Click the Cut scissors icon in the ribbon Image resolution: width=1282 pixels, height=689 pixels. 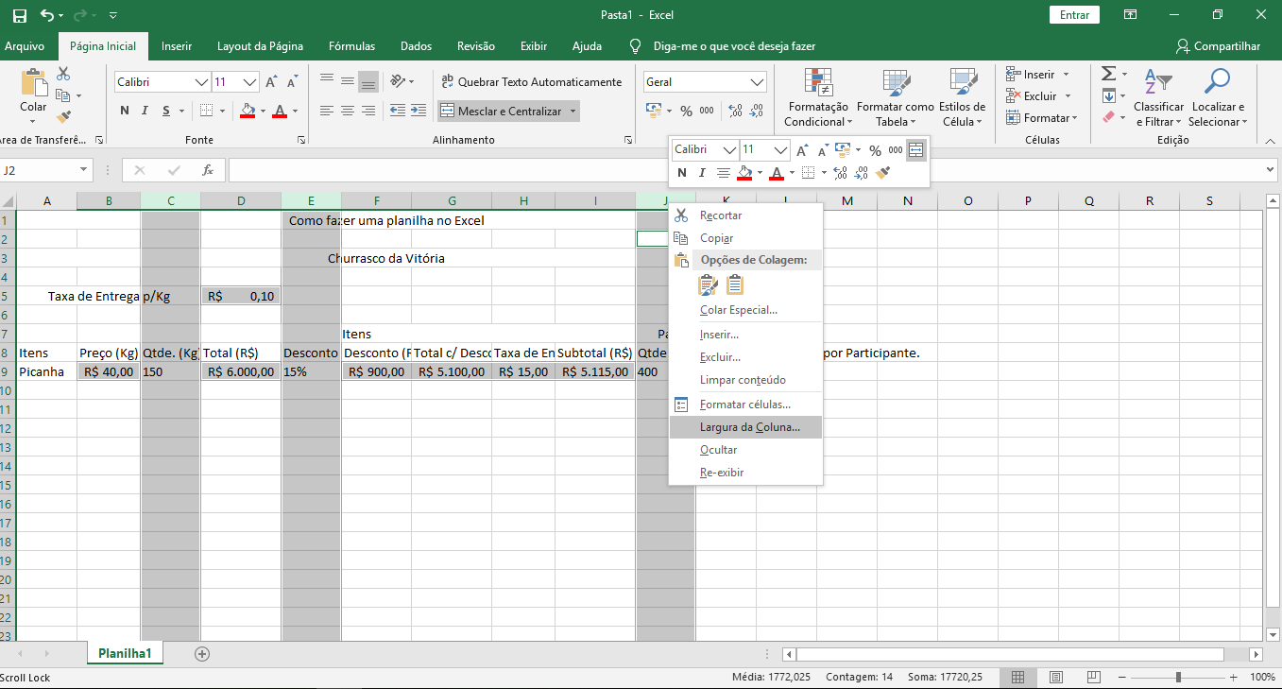coord(63,74)
